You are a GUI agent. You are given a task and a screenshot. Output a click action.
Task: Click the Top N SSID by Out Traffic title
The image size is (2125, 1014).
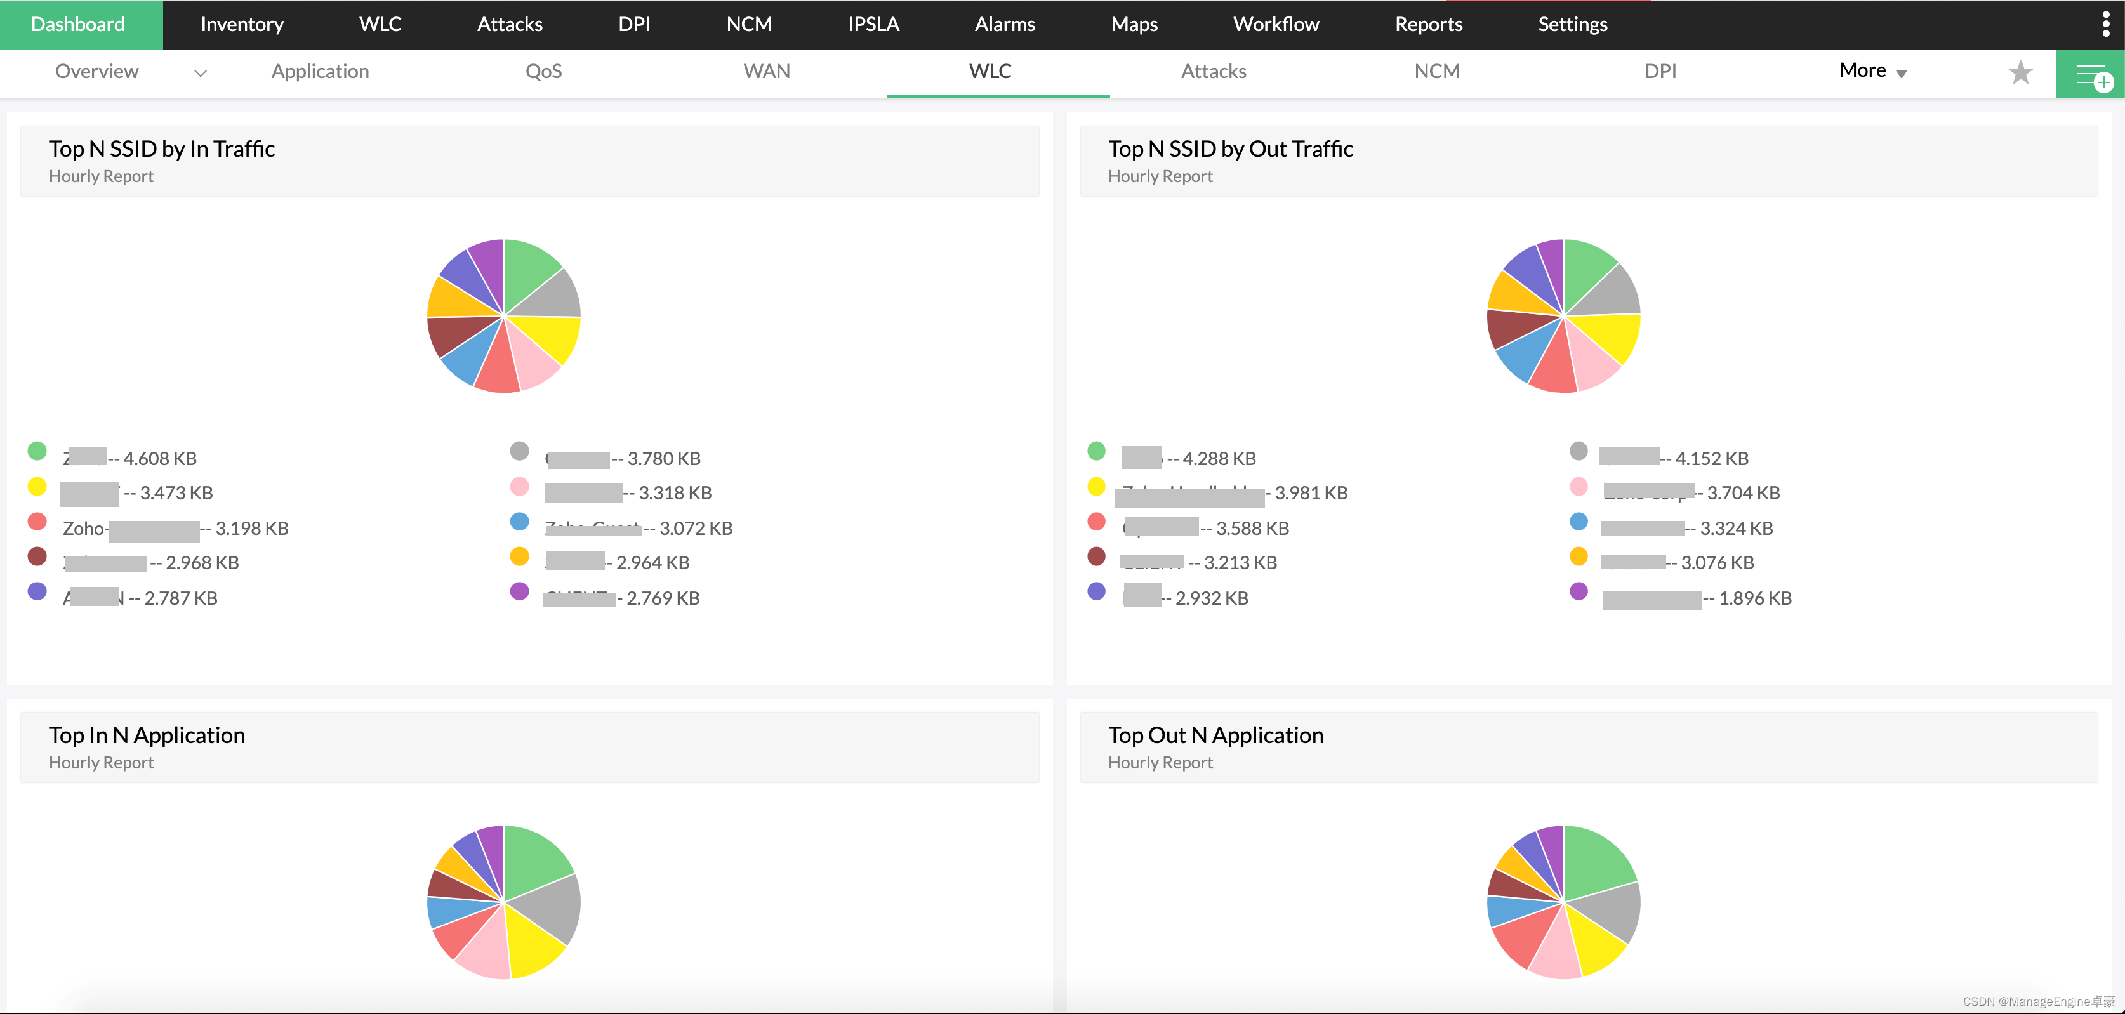1230,148
